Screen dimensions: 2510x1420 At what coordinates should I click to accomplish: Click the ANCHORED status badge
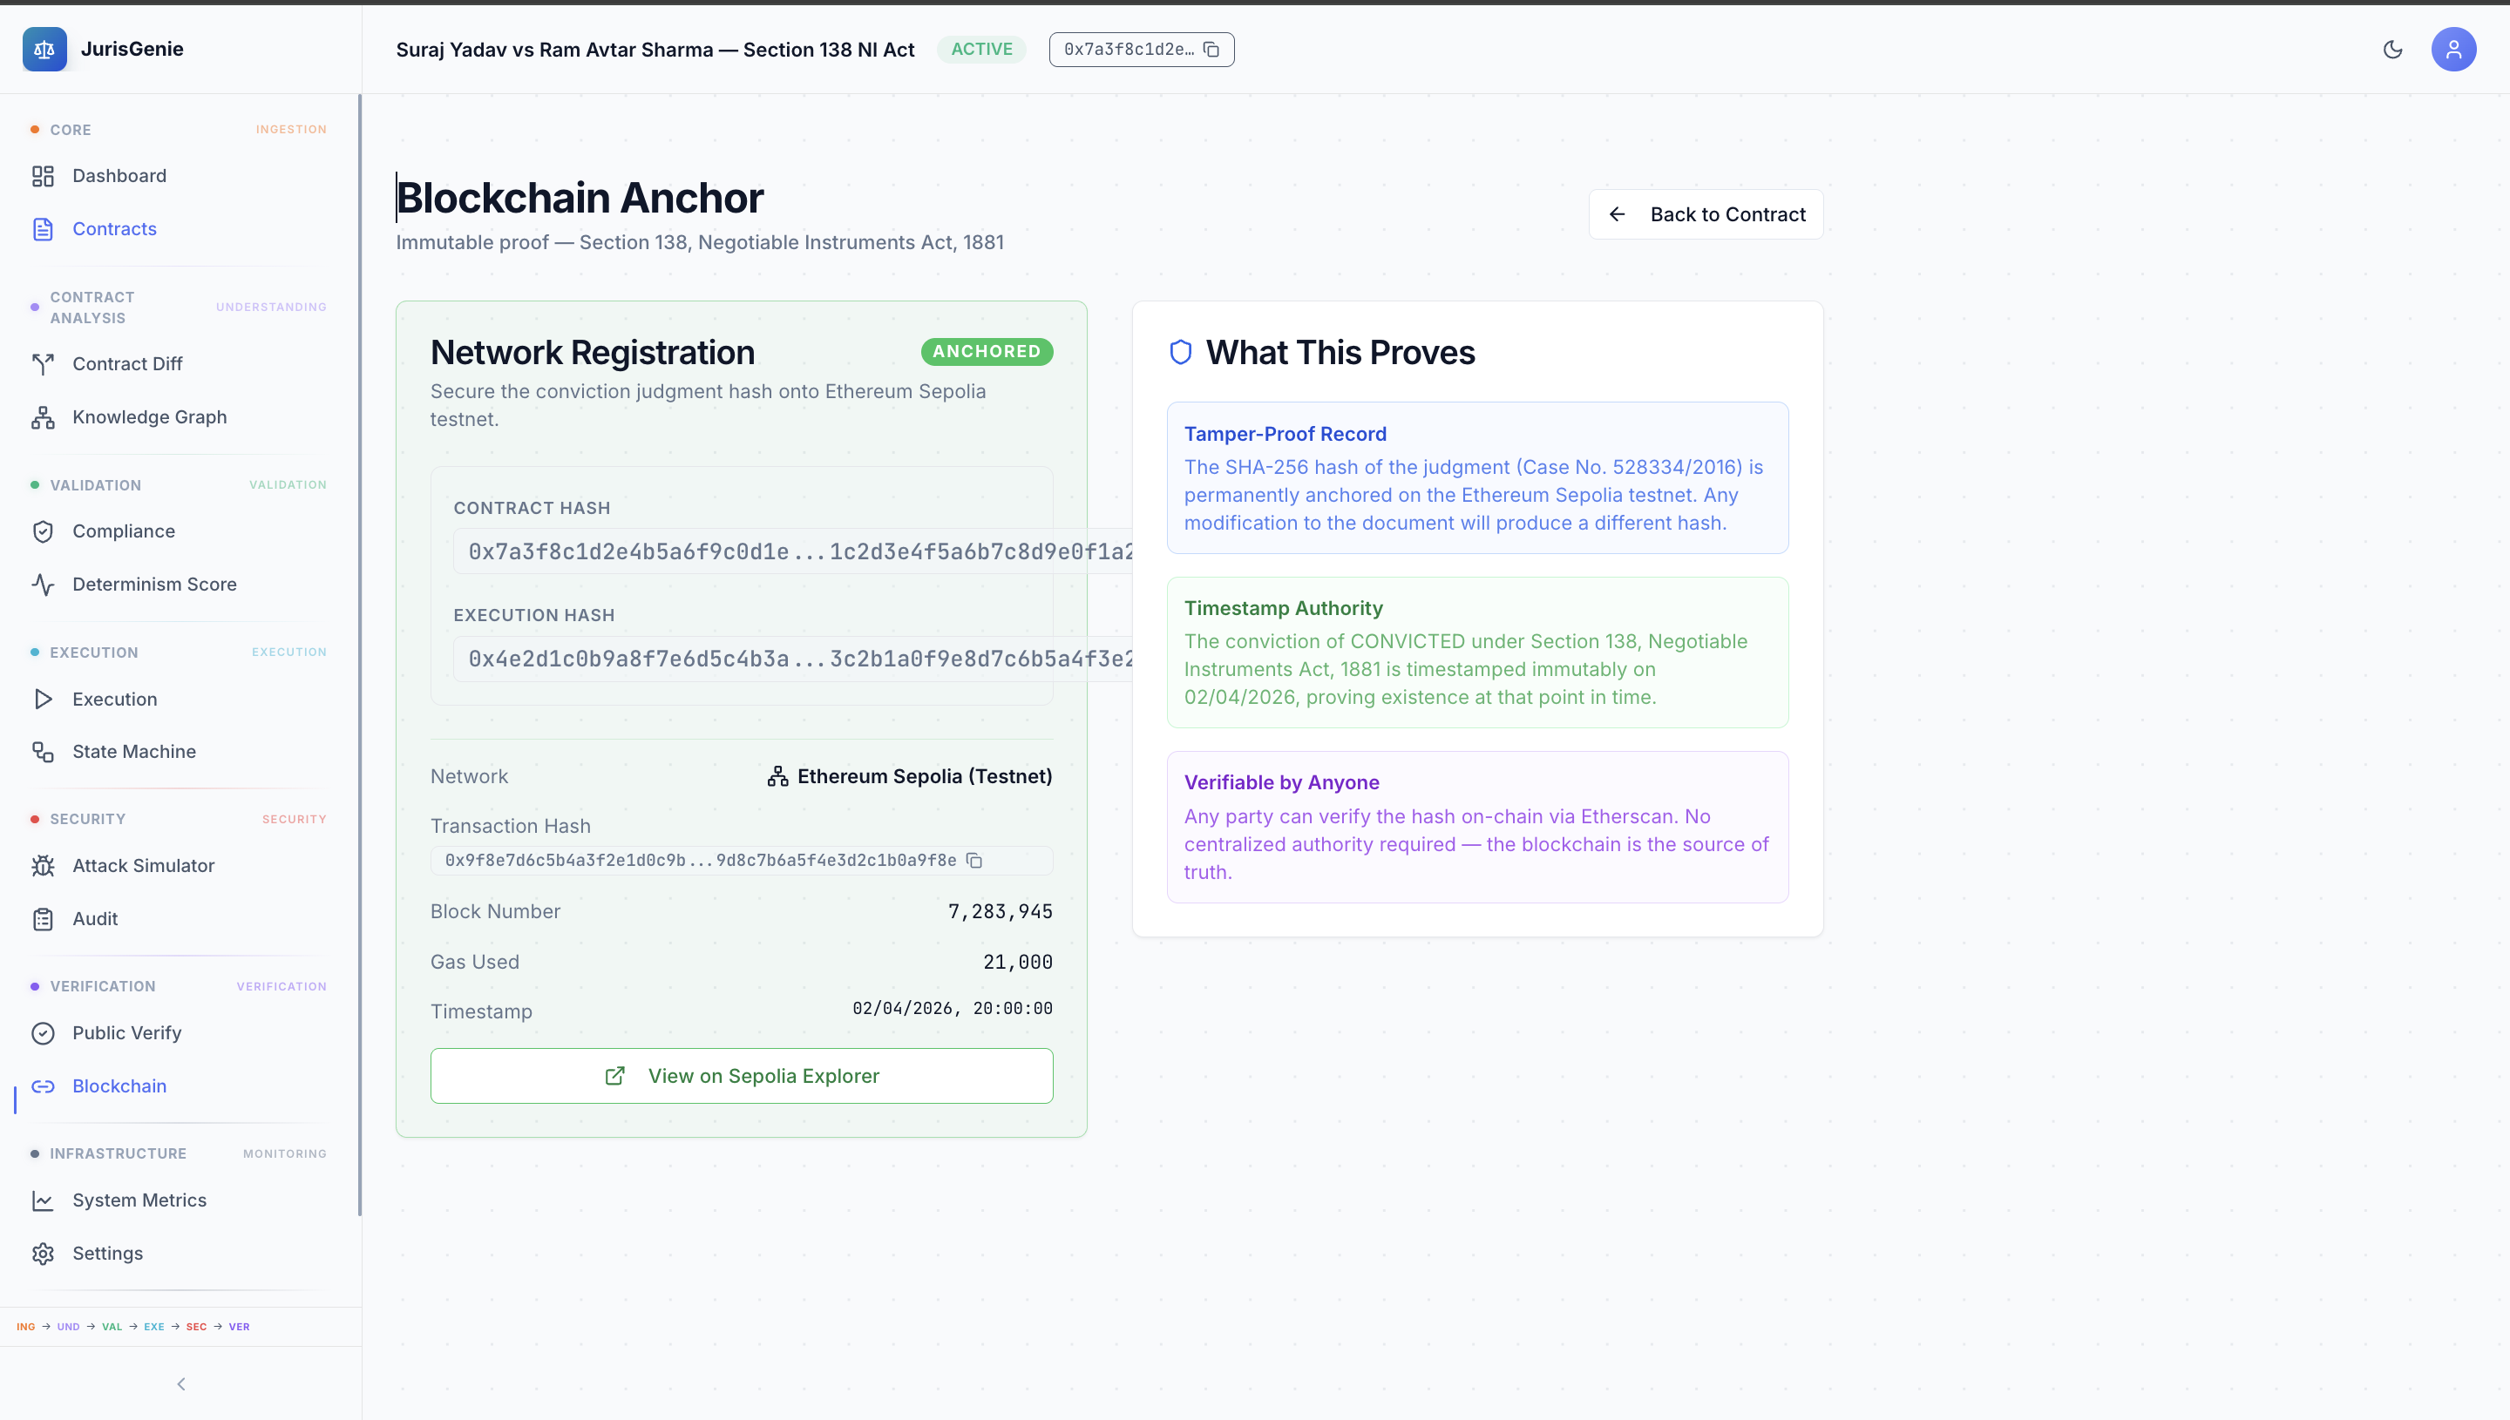[987, 351]
